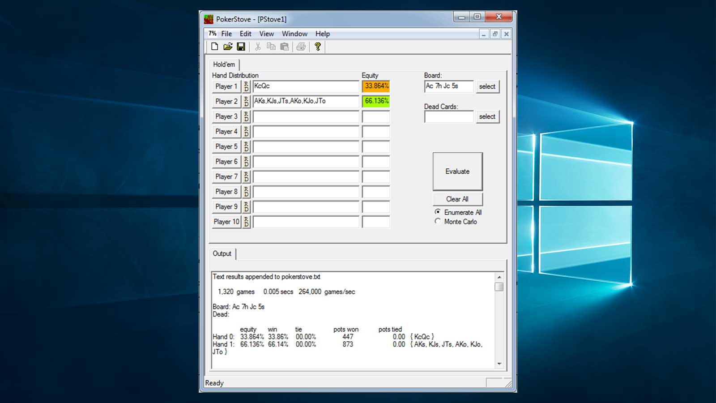Click the green 66.136% equity box
Image resolution: width=716 pixels, height=403 pixels.
376,101
